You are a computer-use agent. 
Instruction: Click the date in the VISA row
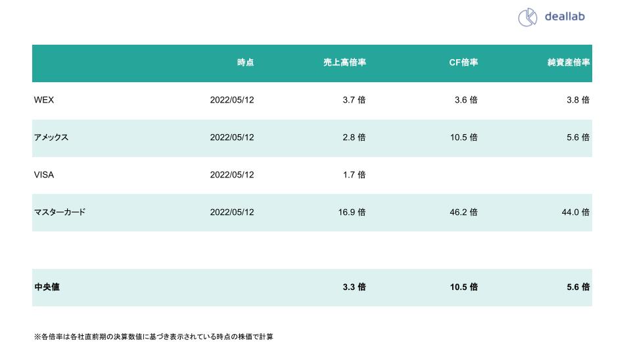[232, 175]
